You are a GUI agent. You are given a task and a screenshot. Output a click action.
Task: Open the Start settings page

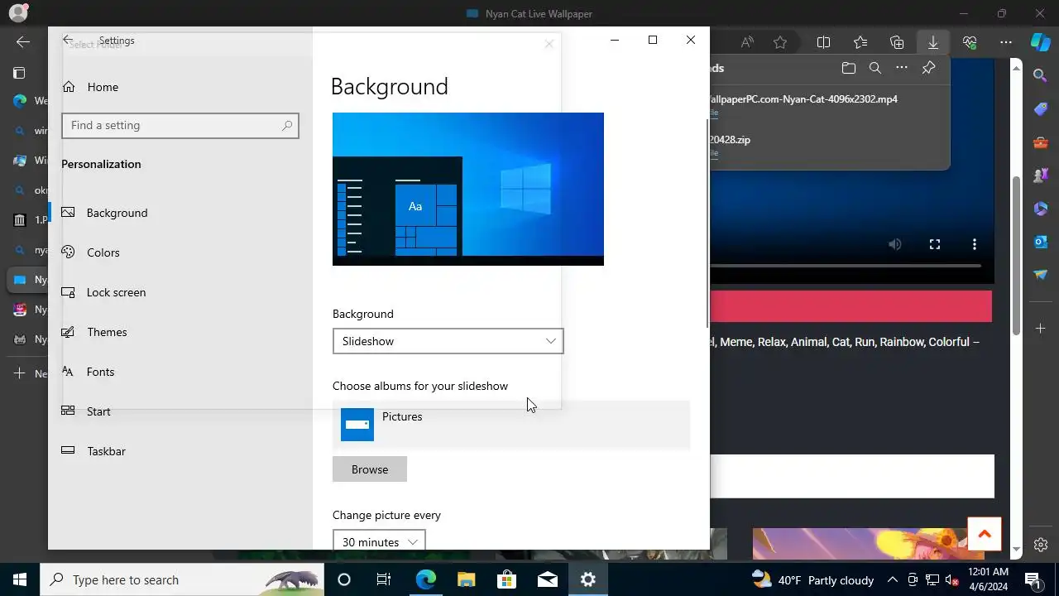tap(180, 411)
